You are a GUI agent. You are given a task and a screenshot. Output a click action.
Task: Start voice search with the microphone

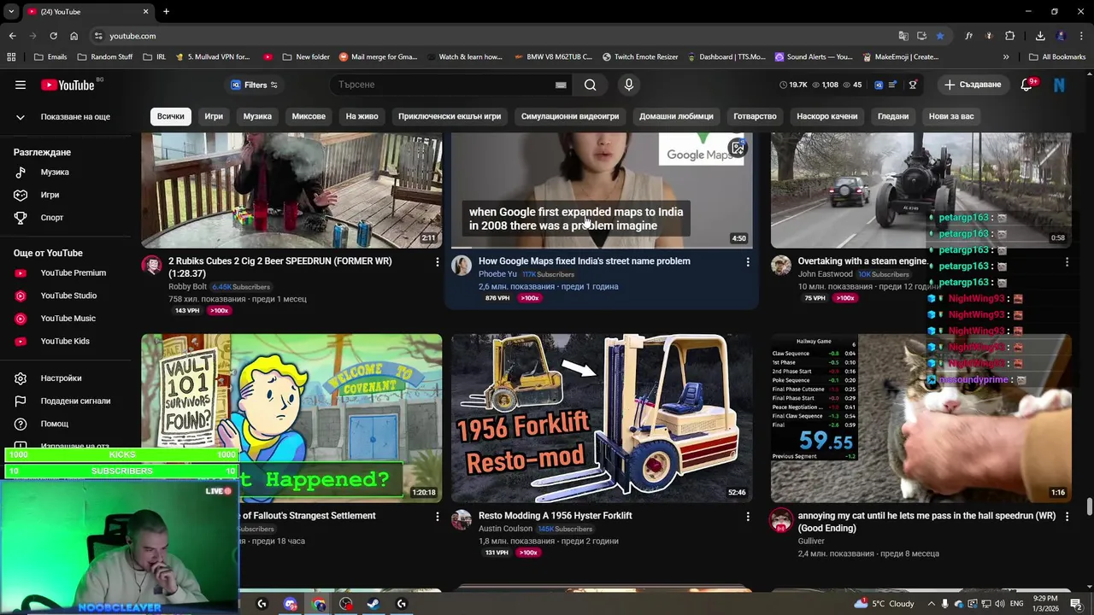628,85
